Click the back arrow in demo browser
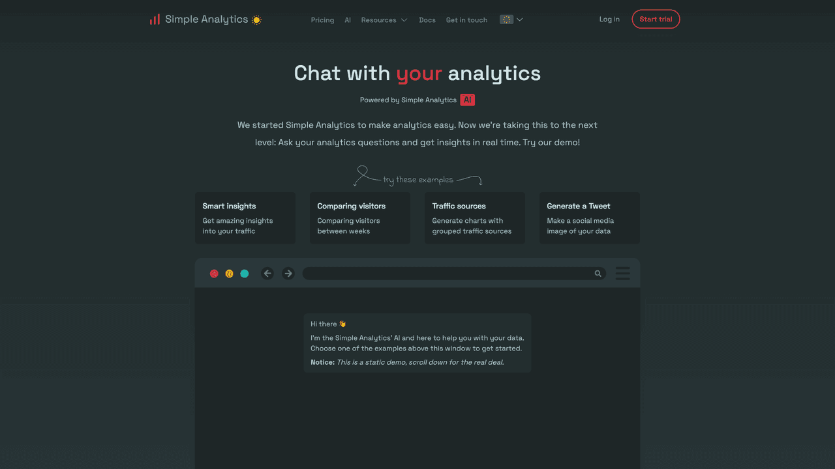This screenshot has height=469, width=835. point(267,274)
